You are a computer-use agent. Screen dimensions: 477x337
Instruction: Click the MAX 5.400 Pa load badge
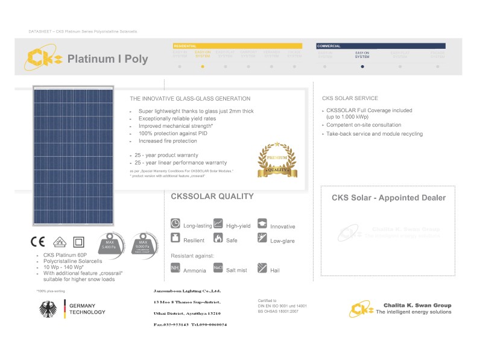111,245
